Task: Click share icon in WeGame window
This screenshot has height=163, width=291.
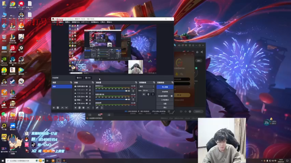Action: click(x=202, y=52)
